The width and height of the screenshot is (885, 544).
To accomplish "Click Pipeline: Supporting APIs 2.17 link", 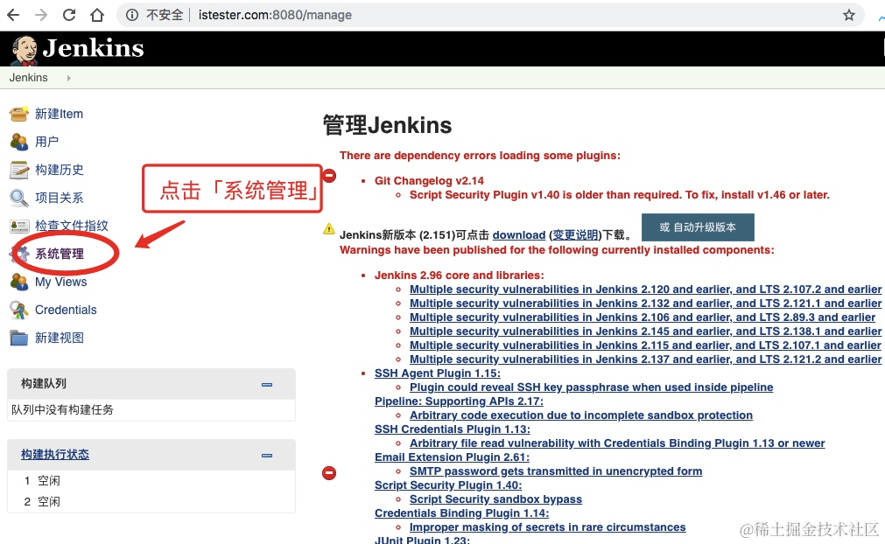I will click(459, 401).
